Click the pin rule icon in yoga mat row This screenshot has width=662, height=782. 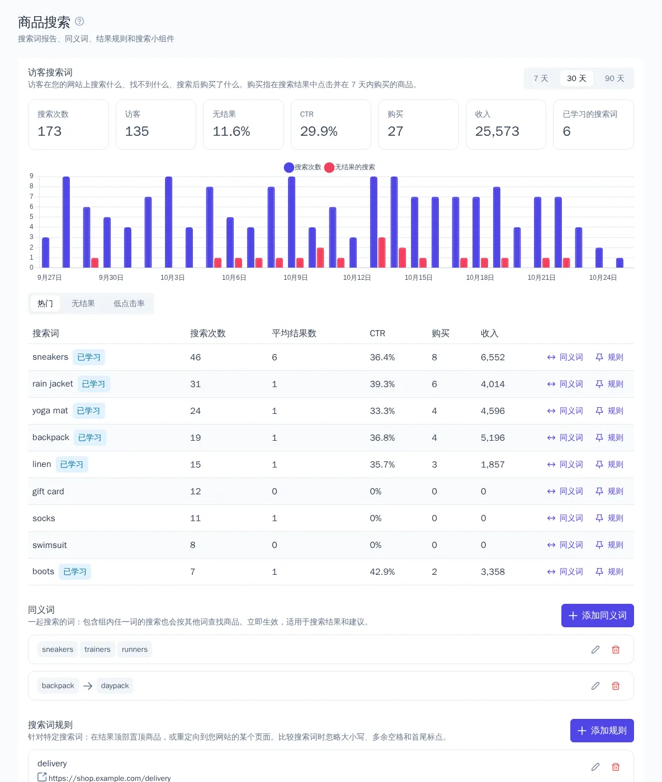(599, 411)
